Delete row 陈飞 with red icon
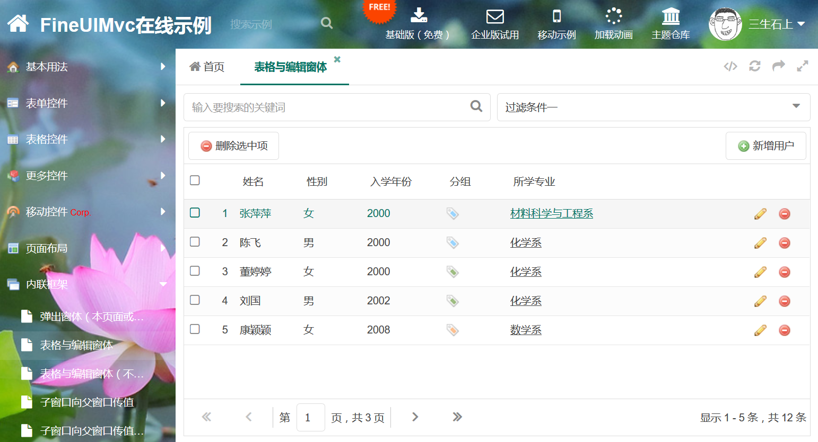Viewport: 818px width, 442px height. point(785,243)
